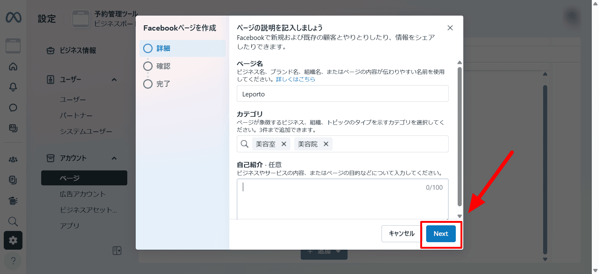
Task: Click the アカウント section icon
Action: 51,158
